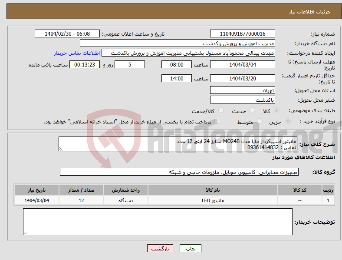The height and width of the screenshot is (260, 342).
Task: Click the general description text area
Action: point(178,144)
